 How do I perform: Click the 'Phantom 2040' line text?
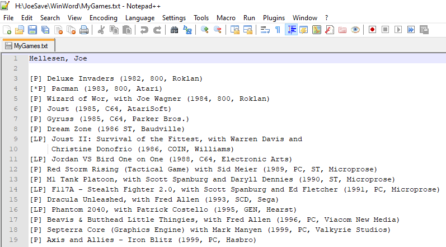pos(163,209)
